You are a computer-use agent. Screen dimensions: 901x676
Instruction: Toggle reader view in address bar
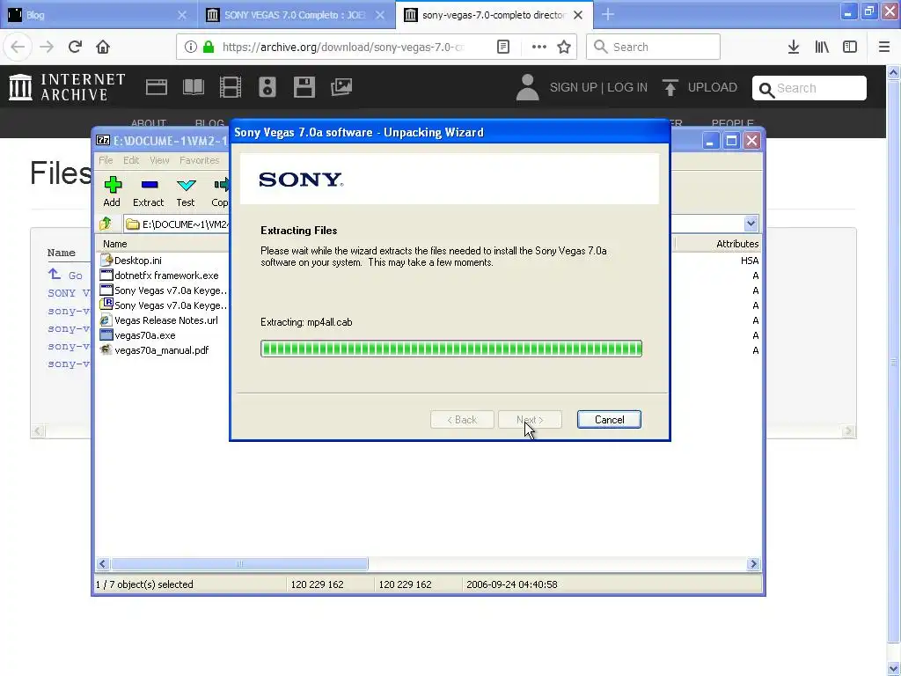[x=503, y=48]
